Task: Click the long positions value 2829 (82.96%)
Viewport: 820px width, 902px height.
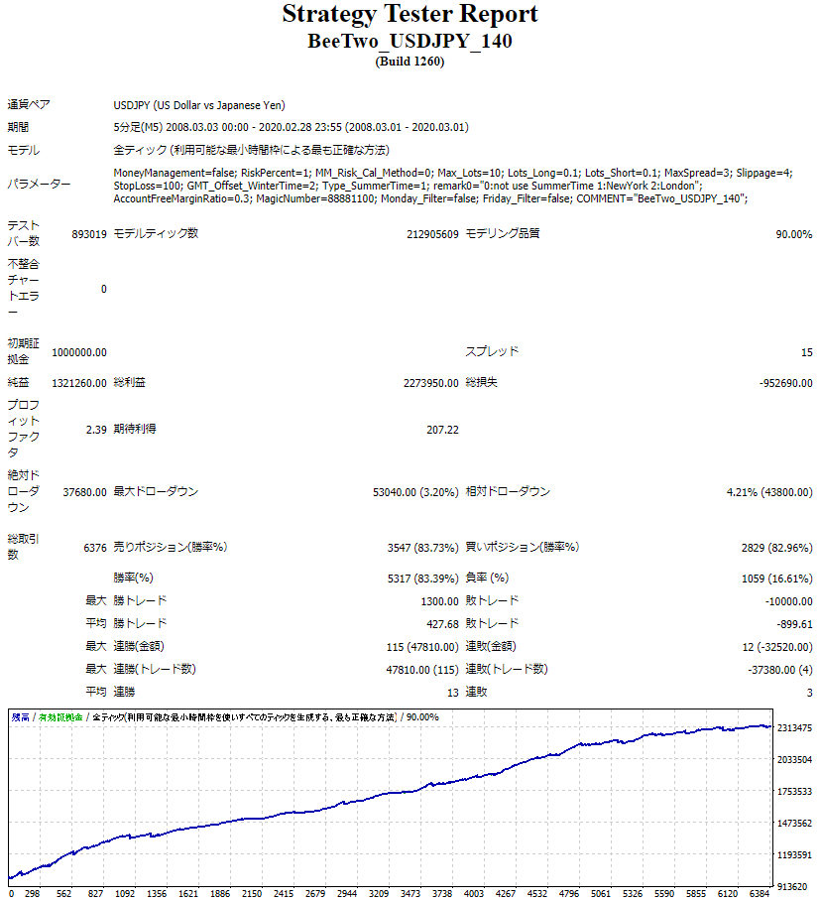Action: 777,548
